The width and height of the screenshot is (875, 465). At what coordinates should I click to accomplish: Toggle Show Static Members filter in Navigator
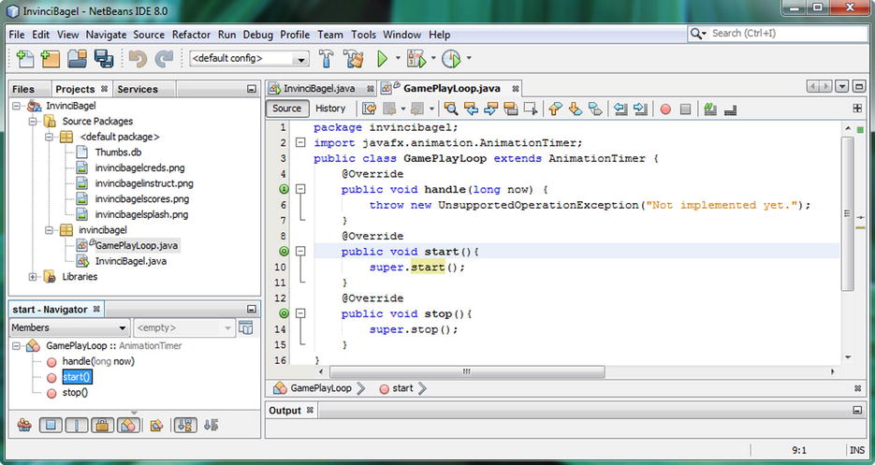click(77, 426)
